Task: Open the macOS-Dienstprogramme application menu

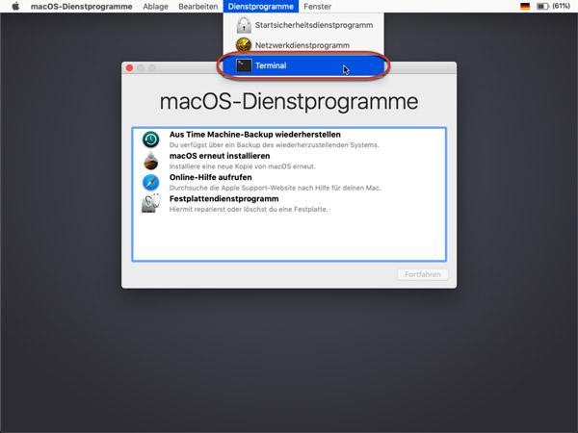Action: [82, 7]
